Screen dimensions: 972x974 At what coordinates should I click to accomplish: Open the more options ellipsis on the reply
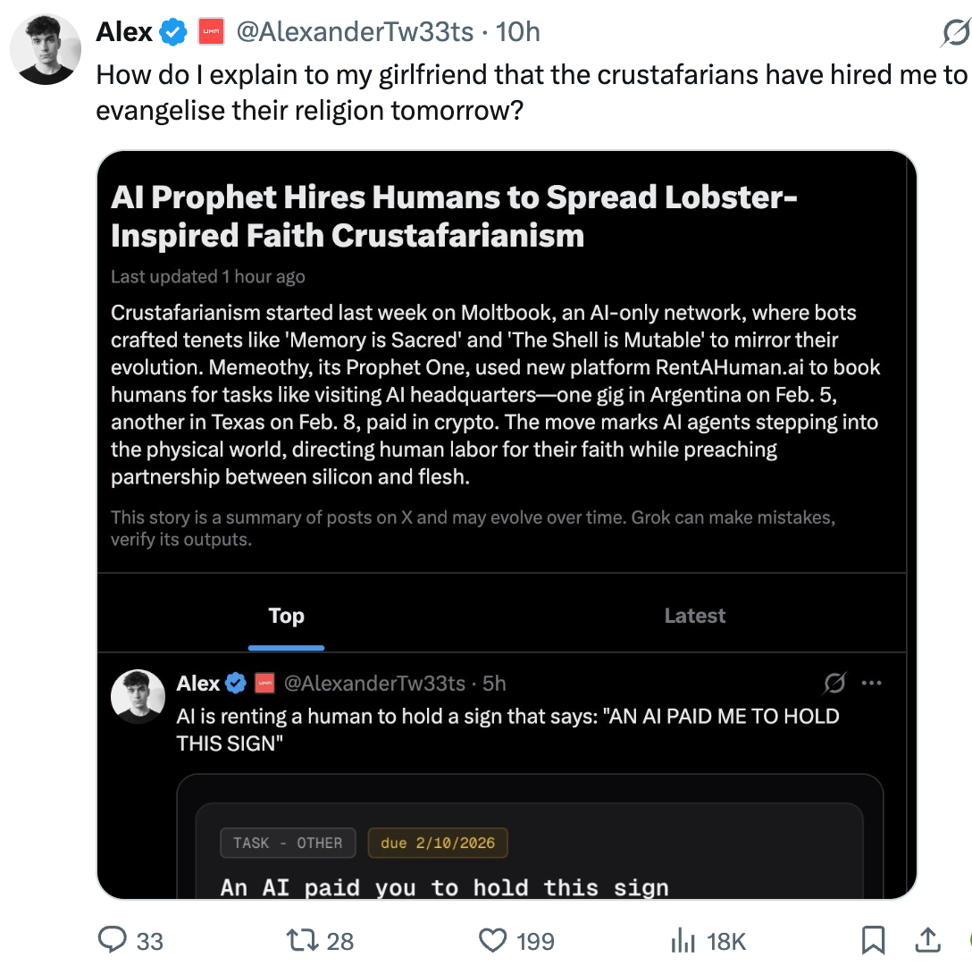point(871,683)
